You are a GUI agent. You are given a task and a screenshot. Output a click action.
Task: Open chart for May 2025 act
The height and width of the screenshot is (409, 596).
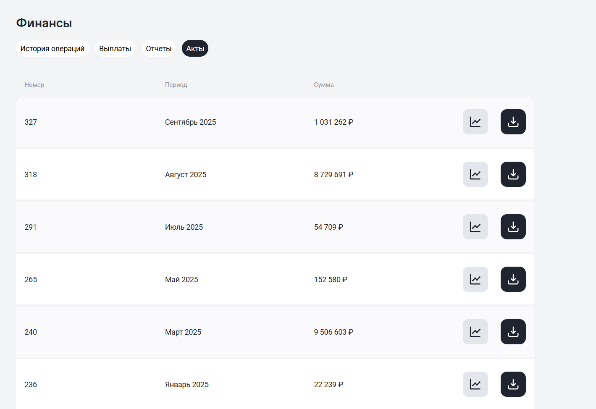475,279
